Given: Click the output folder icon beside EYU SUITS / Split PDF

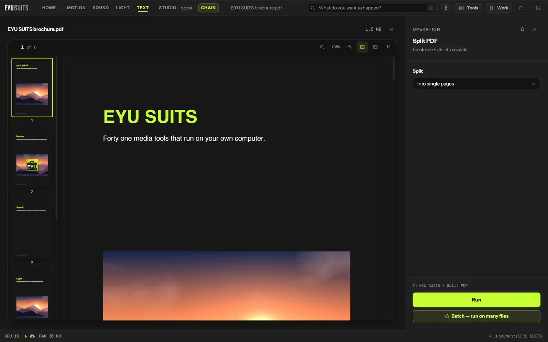Looking at the screenshot, I should (x=415, y=286).
